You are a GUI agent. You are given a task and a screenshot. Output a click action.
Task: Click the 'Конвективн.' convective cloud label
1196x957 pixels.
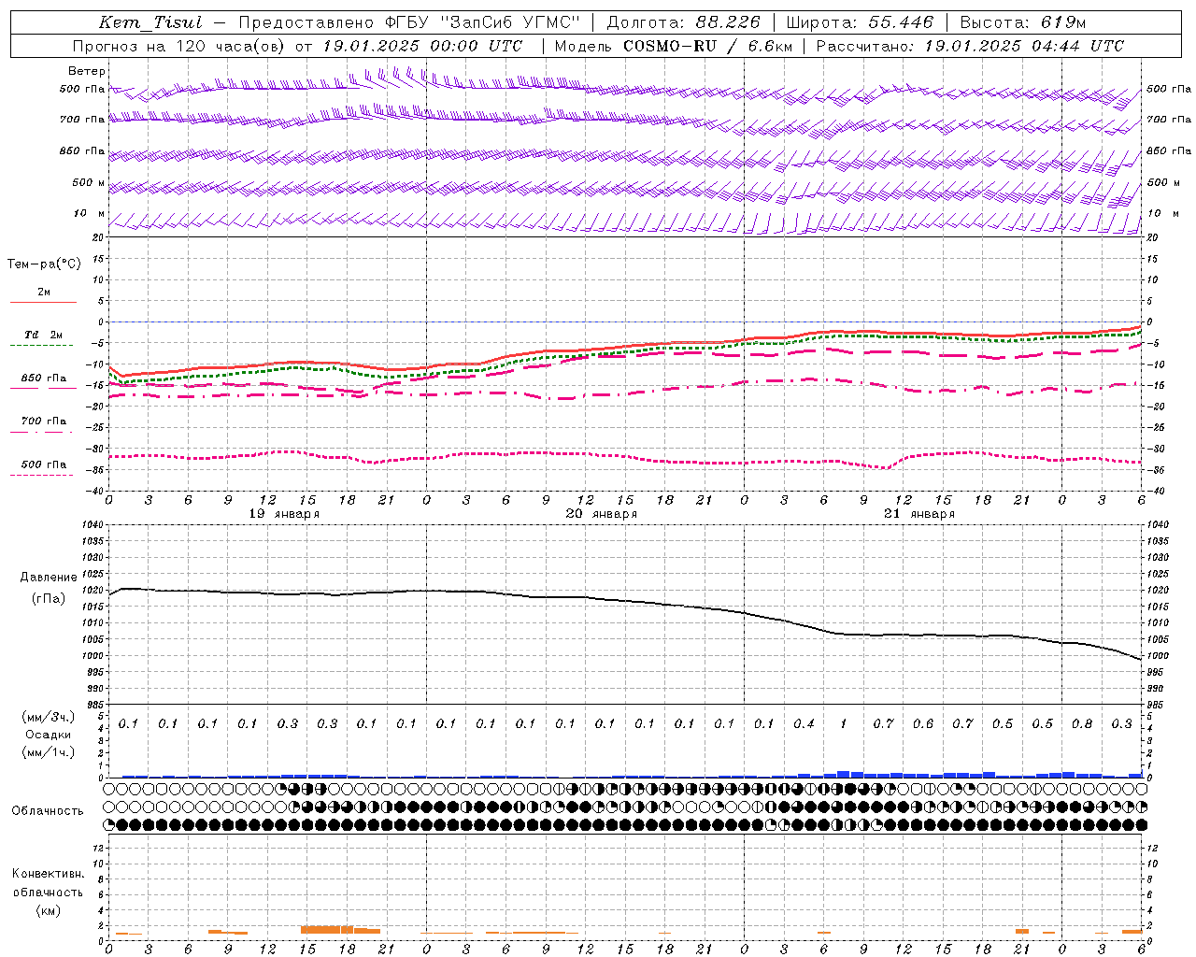[x=48, y=874]
